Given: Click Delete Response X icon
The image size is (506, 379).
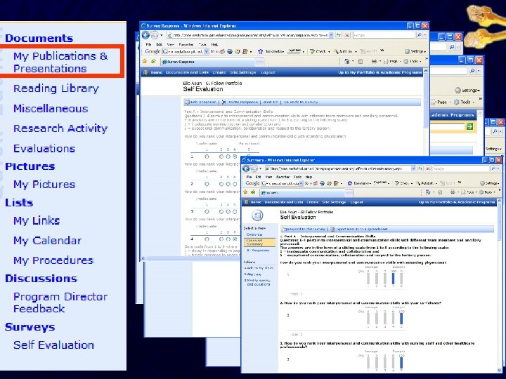Looking at the screenshot, I should coord(224,102).
